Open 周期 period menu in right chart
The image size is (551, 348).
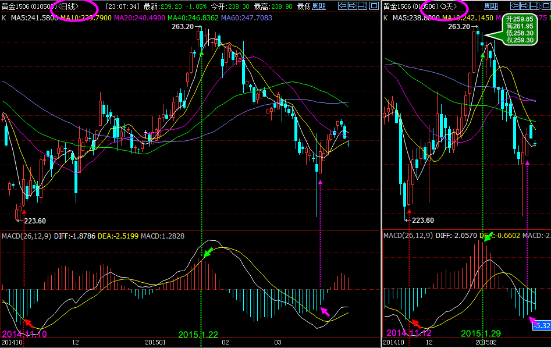point(490,6)
